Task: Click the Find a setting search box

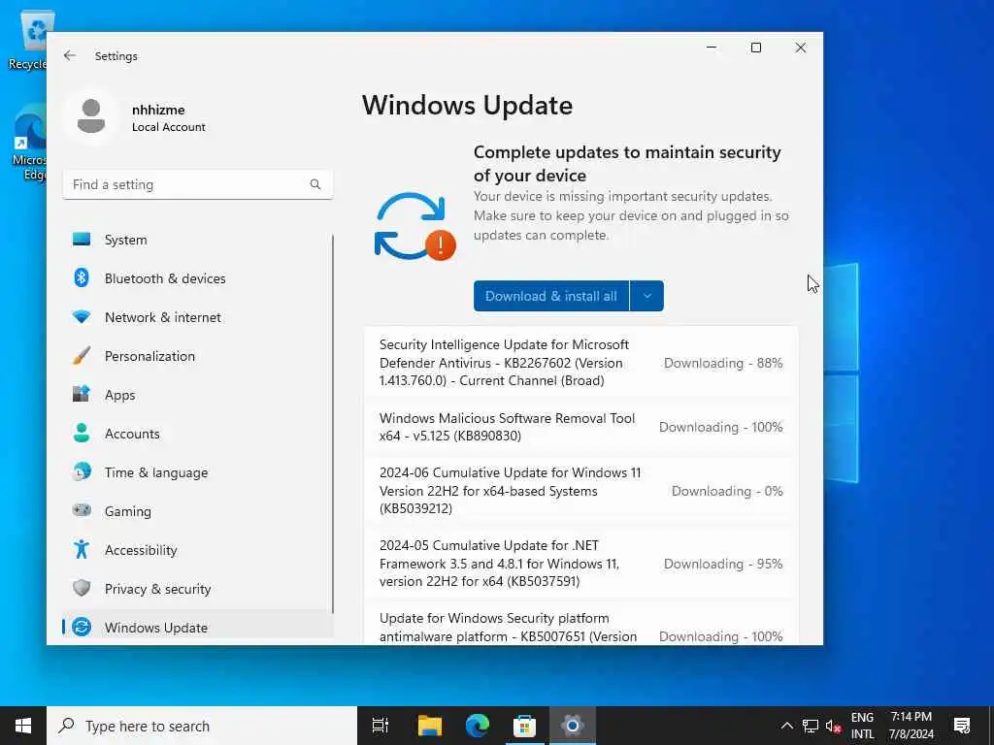Action: point(197,184)
